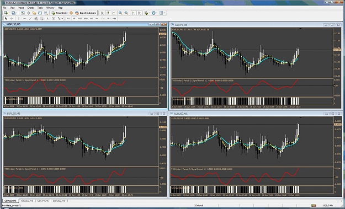345x209 pixels.
Task: Switch to line chart display
Action: [x=114, y=13]
